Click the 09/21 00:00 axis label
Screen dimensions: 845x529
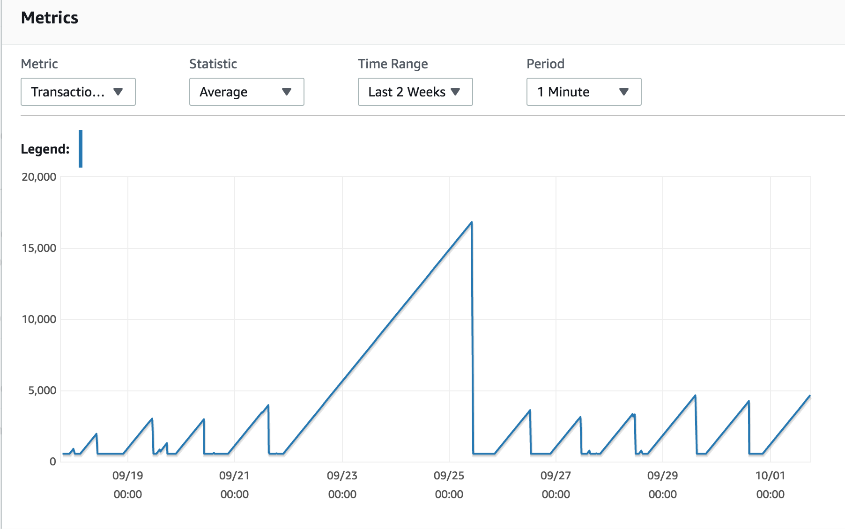click(x=235, y=485)
